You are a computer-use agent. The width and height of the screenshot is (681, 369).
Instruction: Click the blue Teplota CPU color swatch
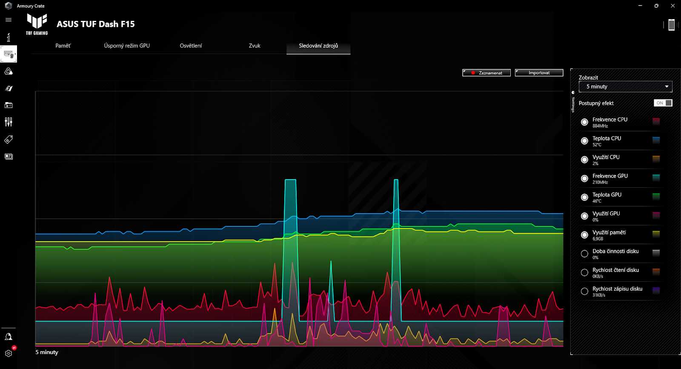(656, 140)
